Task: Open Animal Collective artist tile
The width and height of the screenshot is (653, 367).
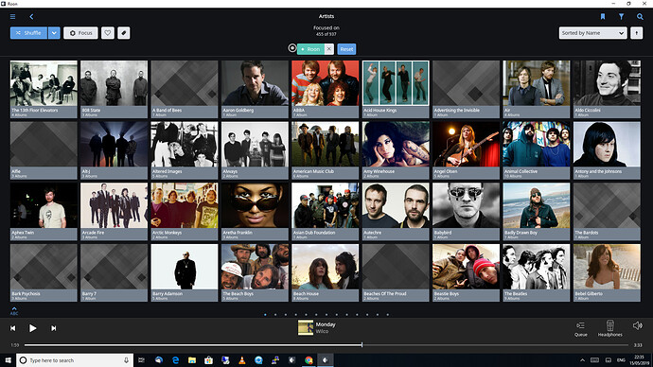Action: click(537, 150)
